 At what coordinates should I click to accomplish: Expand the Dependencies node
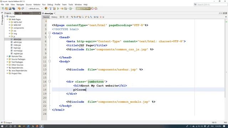7,68
